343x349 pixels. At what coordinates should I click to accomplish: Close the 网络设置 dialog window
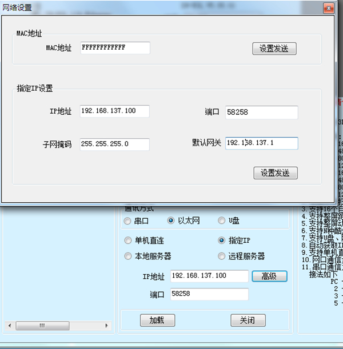328,7
